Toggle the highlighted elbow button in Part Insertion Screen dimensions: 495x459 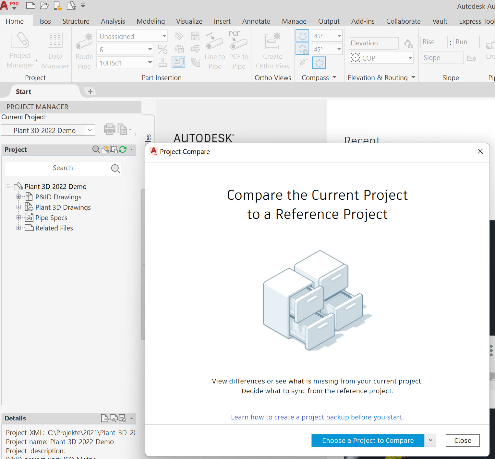click(x=178, y=62)
